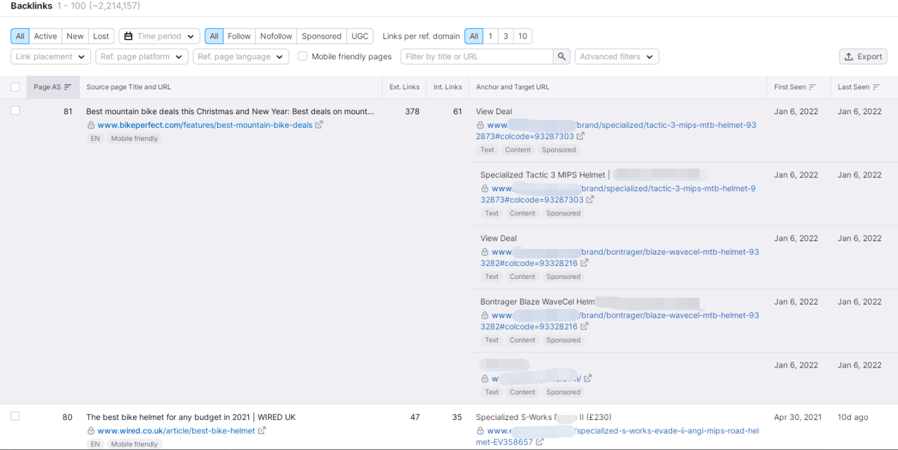This screenshot has height=450, width=898.
Task: Click the Export button
Action: [863, 57]
